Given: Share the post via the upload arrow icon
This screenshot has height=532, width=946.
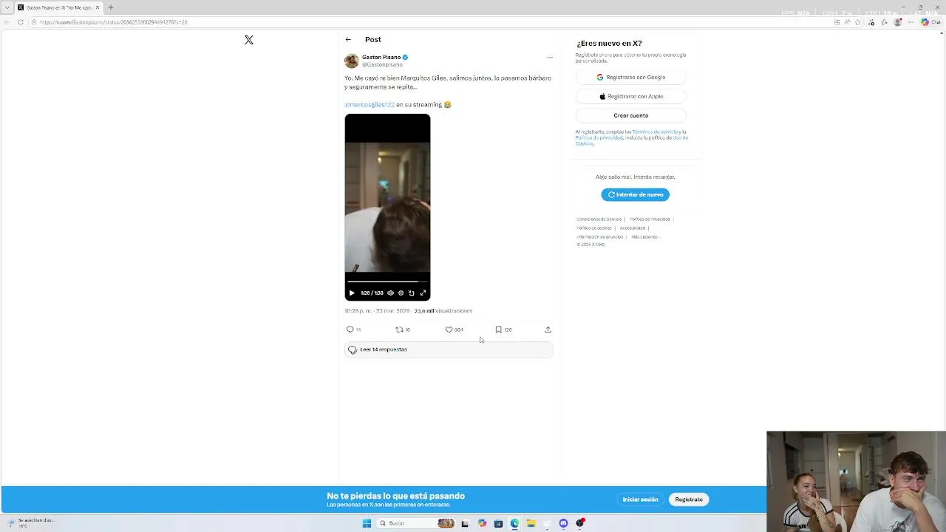Looking at the screenshot, I should click(548, 330).
